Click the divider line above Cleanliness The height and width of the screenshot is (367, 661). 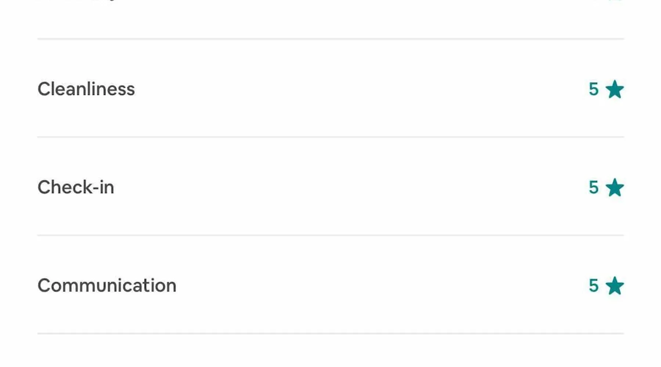(330, 39)
